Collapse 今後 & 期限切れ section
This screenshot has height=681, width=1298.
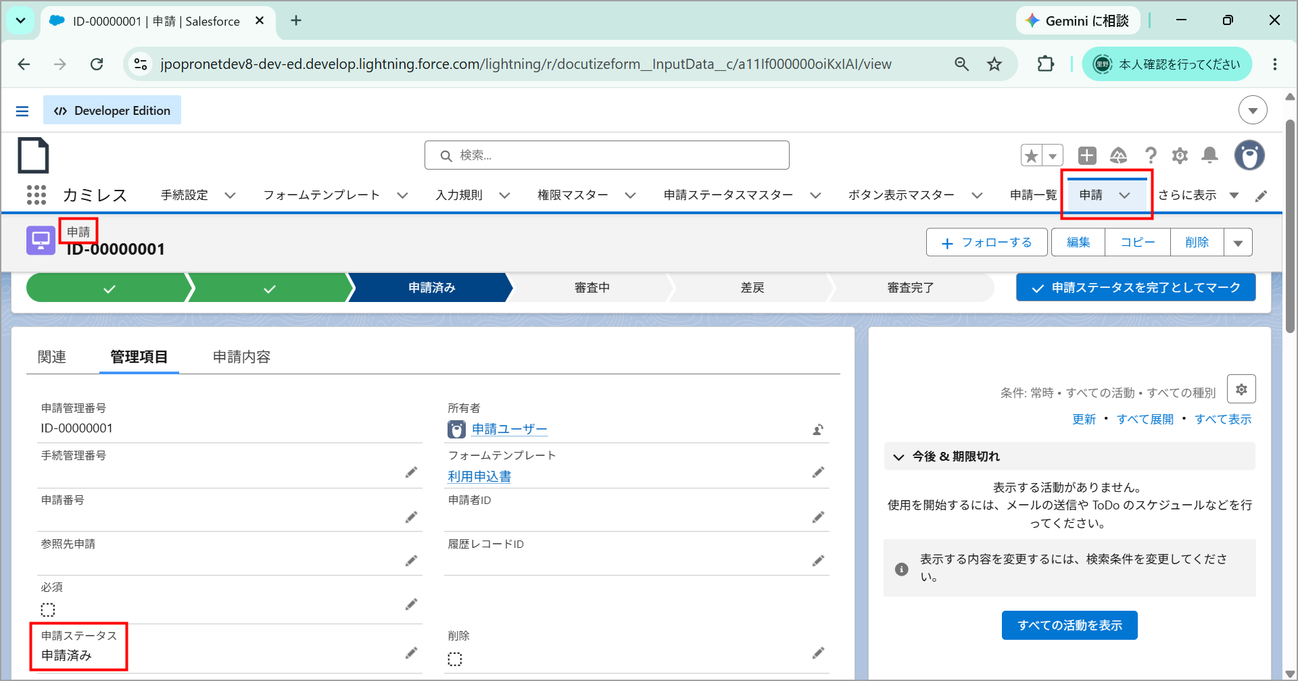pyautogui.click(x=898, y=457)
